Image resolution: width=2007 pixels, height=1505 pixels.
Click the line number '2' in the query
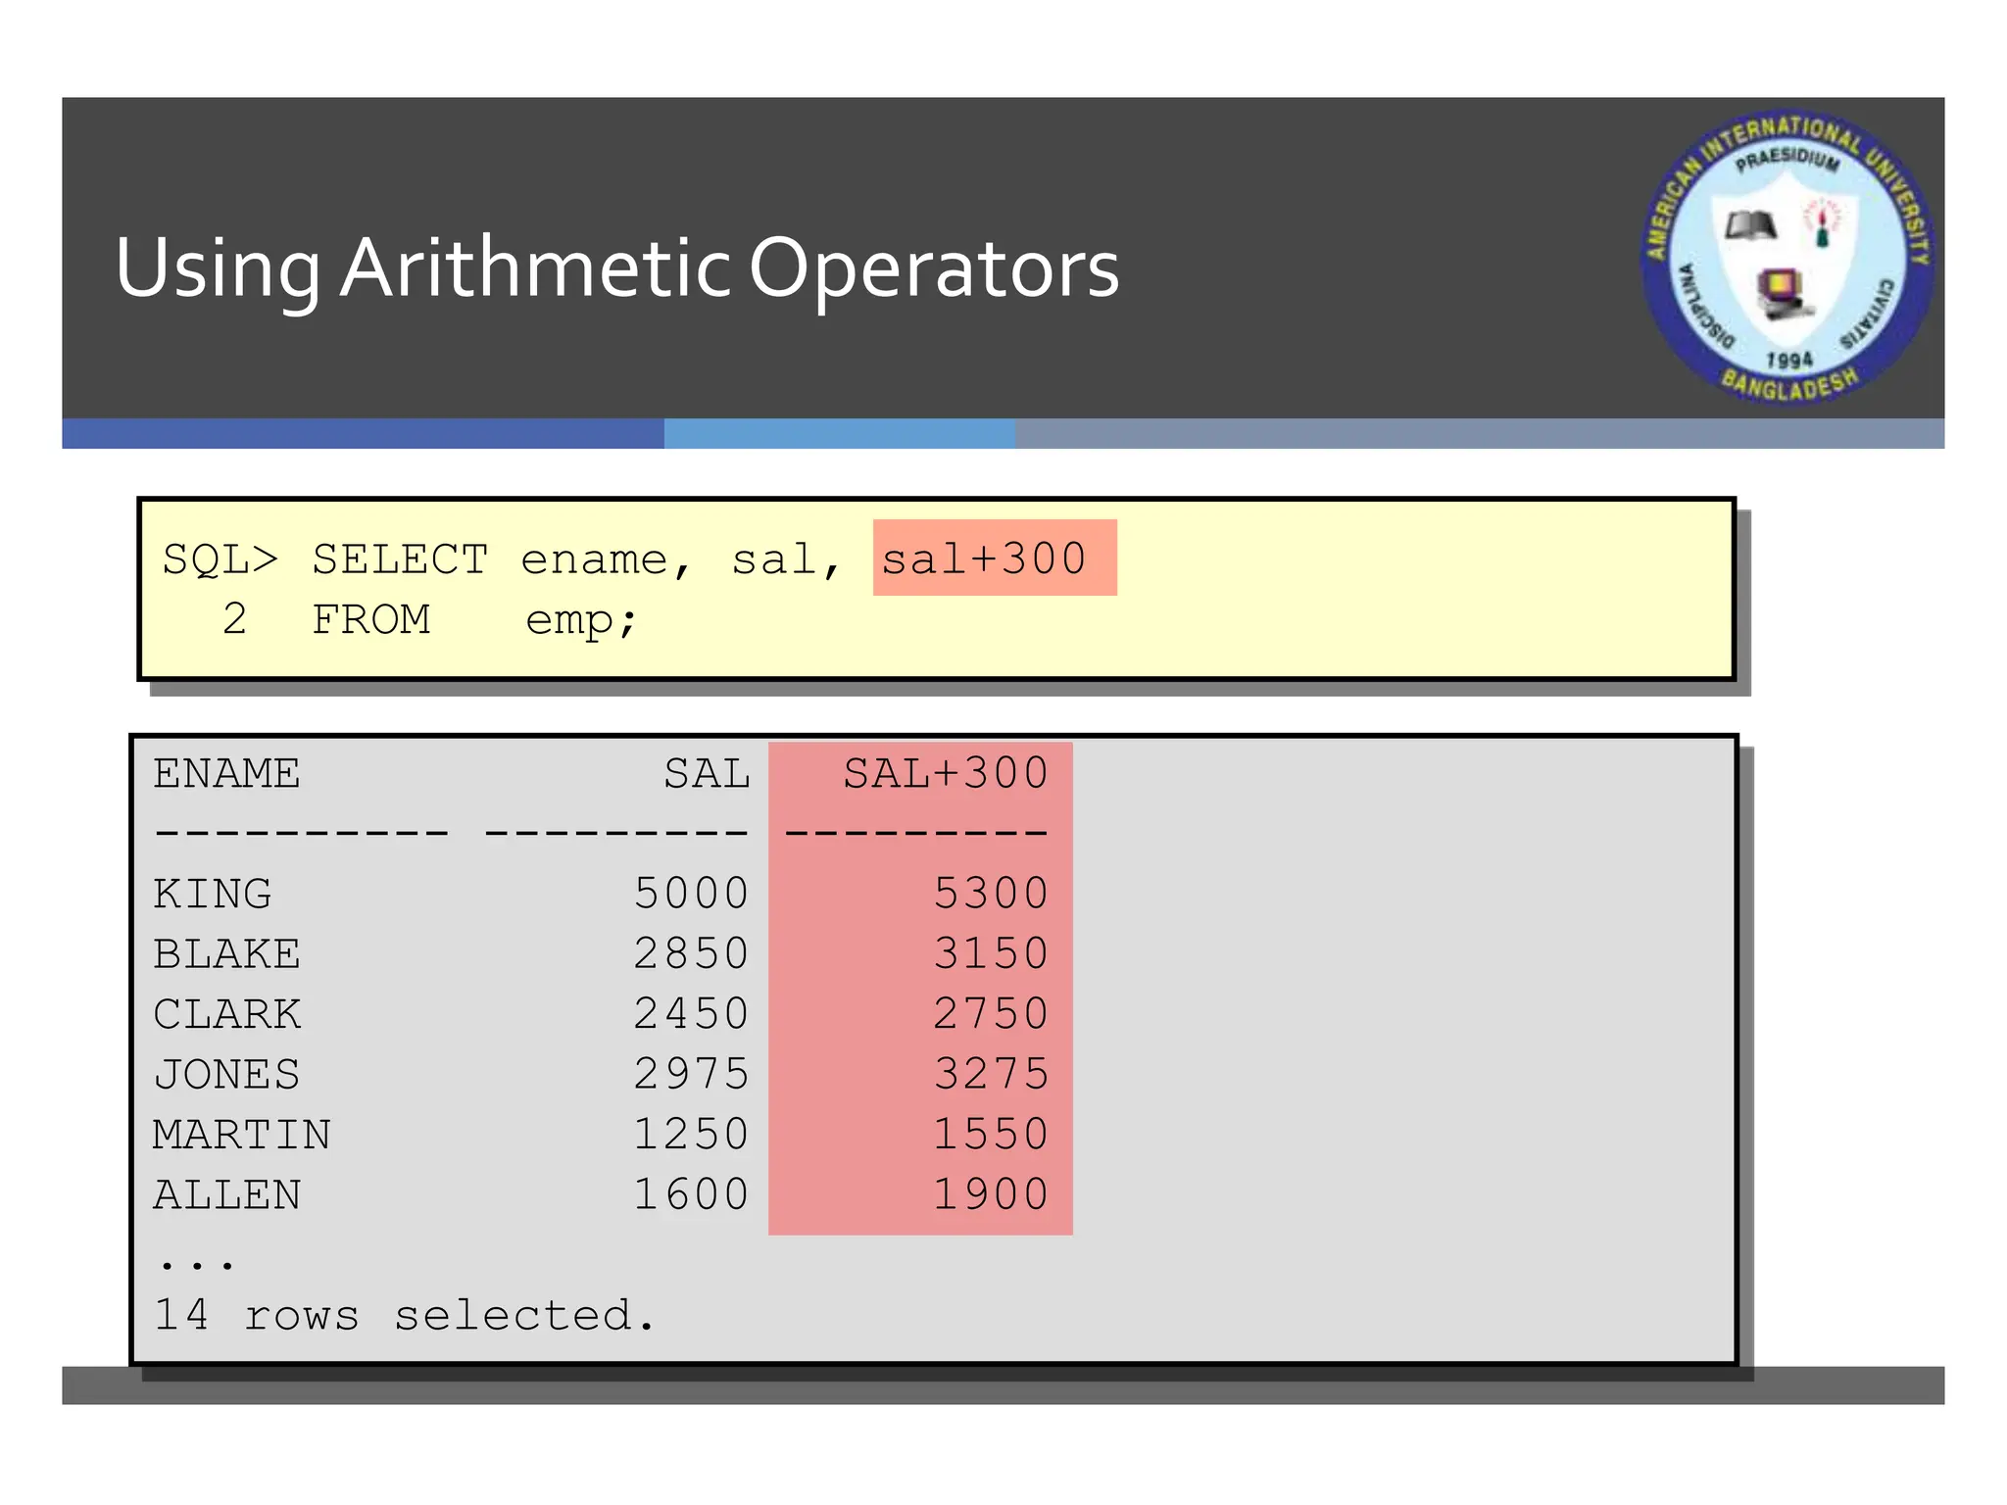pos(234,619)
